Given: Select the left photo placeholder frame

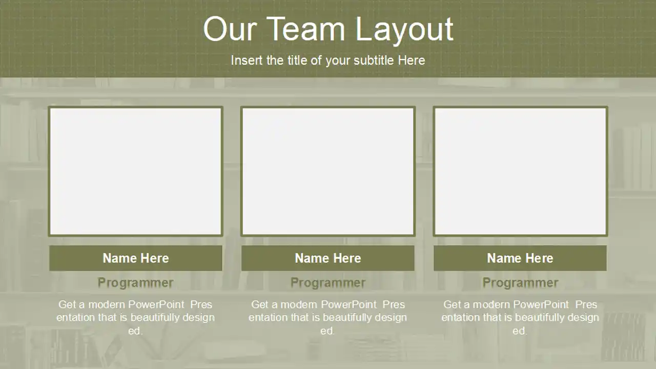Looking at the screenshot, I should (136, 171).
